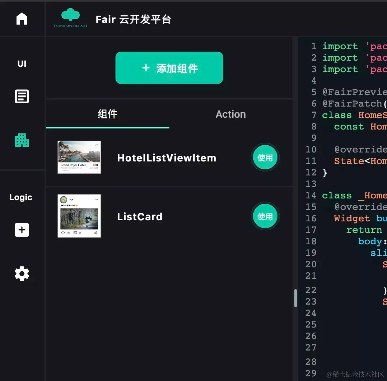Switch to the 组件 tab
387x381 pixels.
click(108, 114)
